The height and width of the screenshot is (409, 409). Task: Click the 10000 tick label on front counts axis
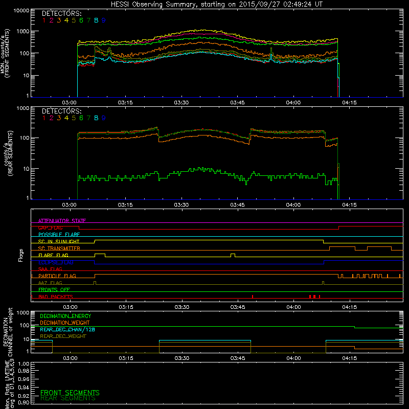click(21, 11)
